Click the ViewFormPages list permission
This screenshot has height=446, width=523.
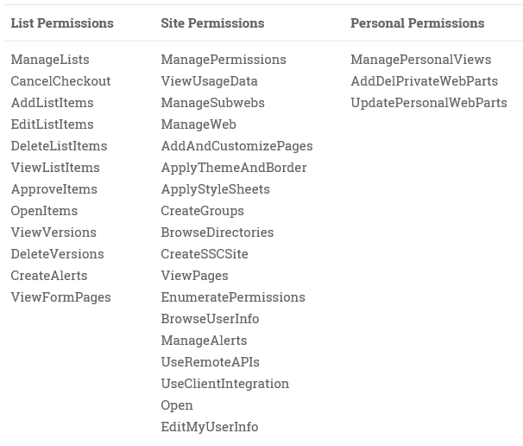pyautogui.click(x=60, y=297)
